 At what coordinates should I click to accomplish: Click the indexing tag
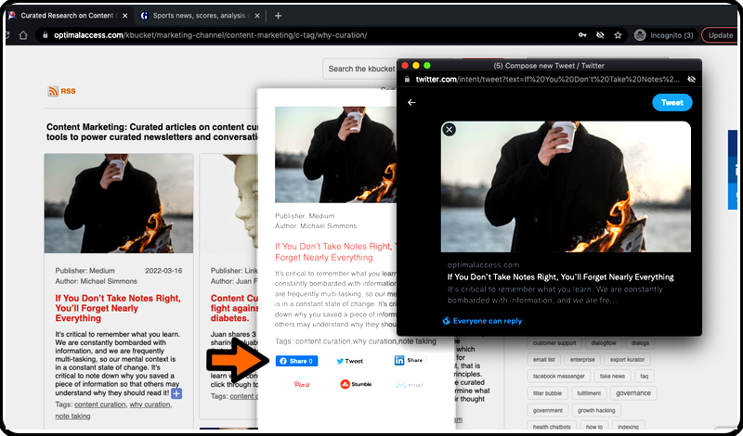click(x=628, y=427)
